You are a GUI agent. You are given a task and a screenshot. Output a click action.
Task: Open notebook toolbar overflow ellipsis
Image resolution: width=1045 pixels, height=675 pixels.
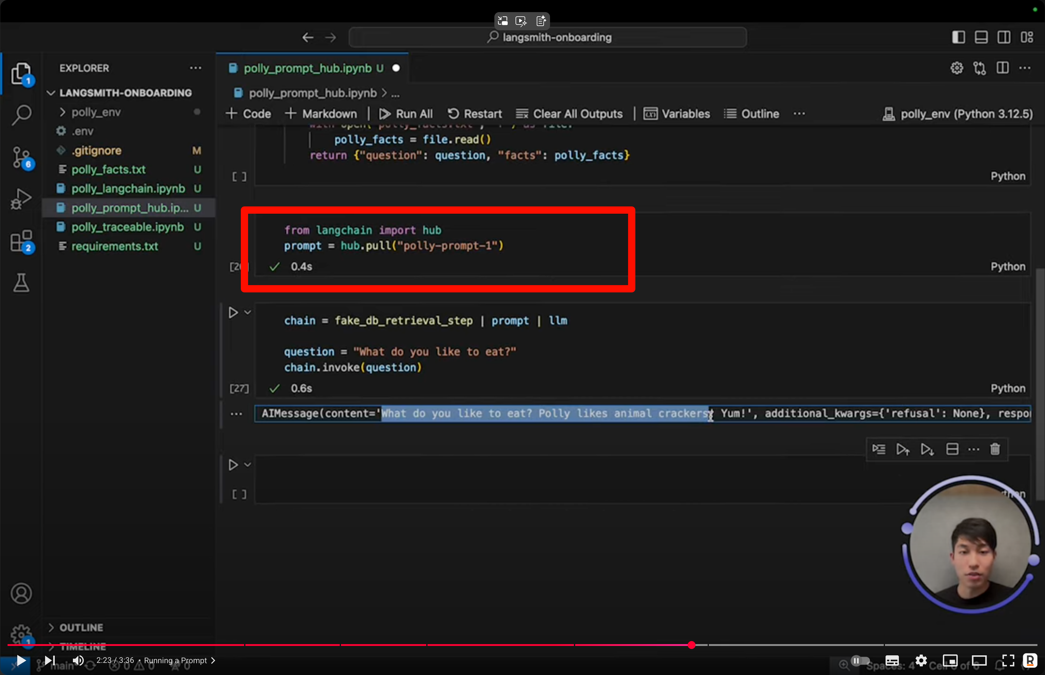799,114
